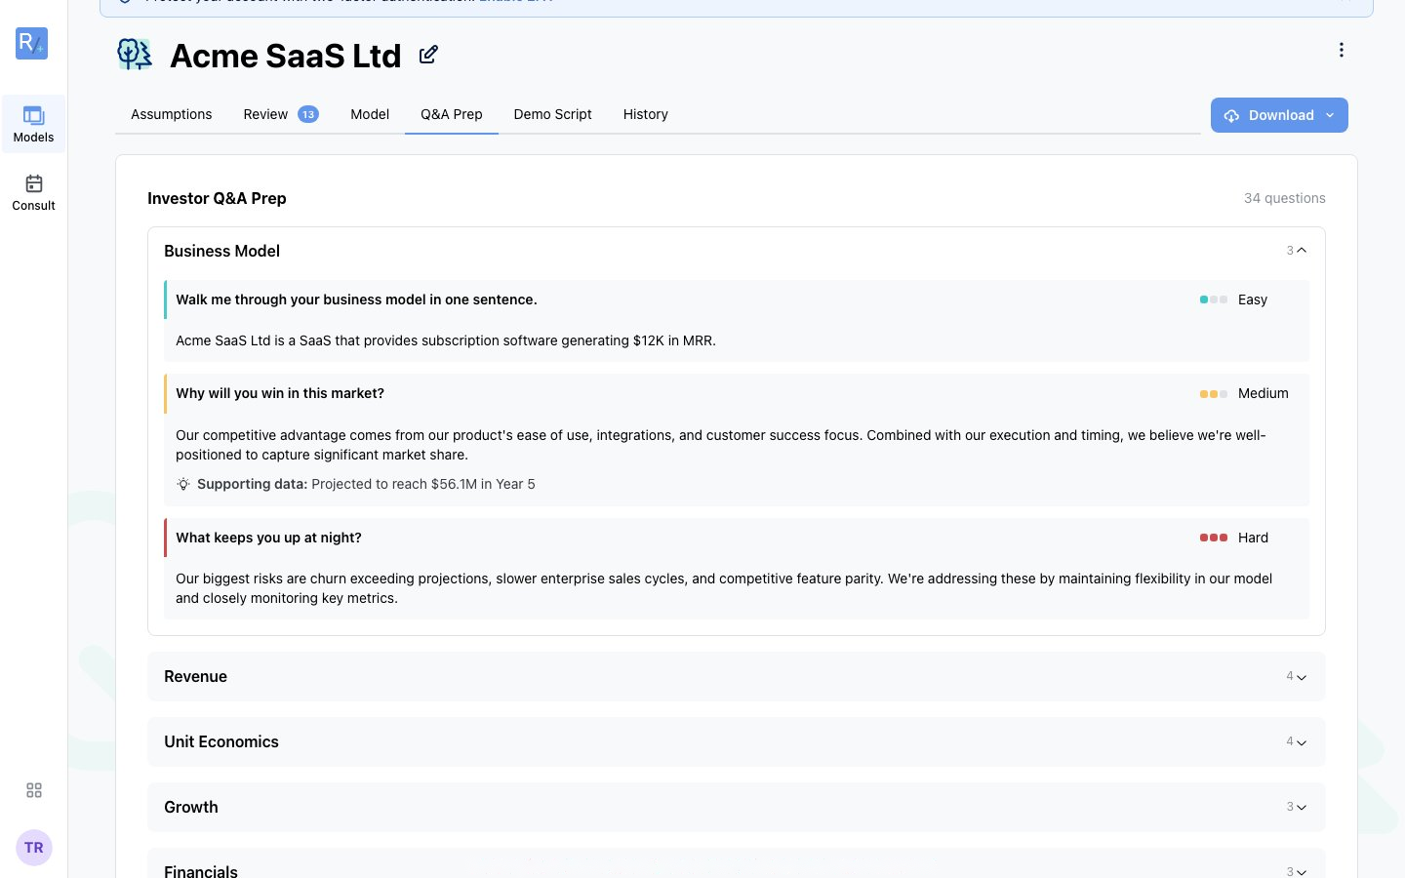
Task: Open the Demo Script tab
Action: [x=552, y=114]
